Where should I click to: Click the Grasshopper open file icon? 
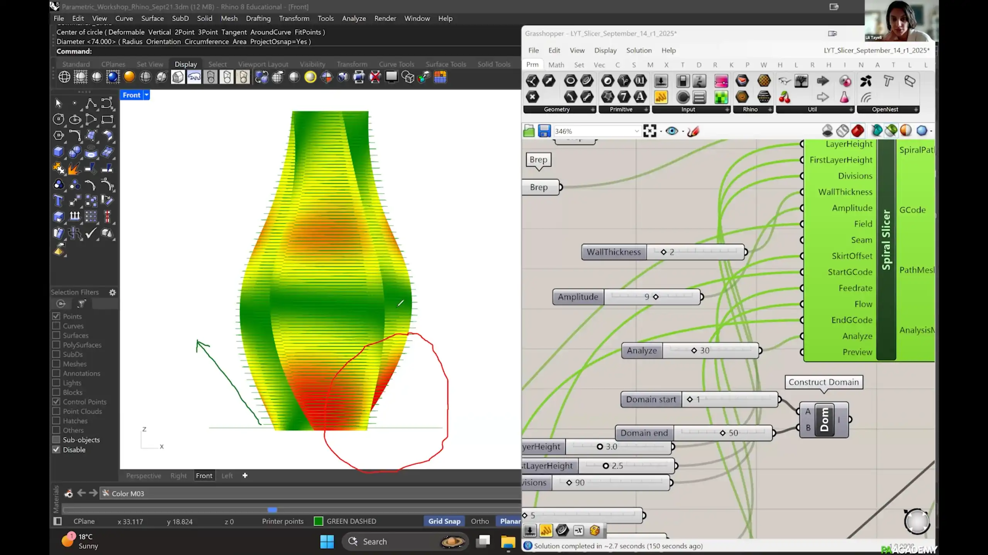point(529,131)
